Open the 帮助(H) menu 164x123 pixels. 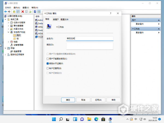point(35,8)
